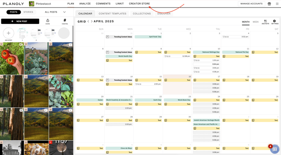This screenshot has height=155, width=281.
Task: Open the Analyze menu item
Action: point(85,4)
